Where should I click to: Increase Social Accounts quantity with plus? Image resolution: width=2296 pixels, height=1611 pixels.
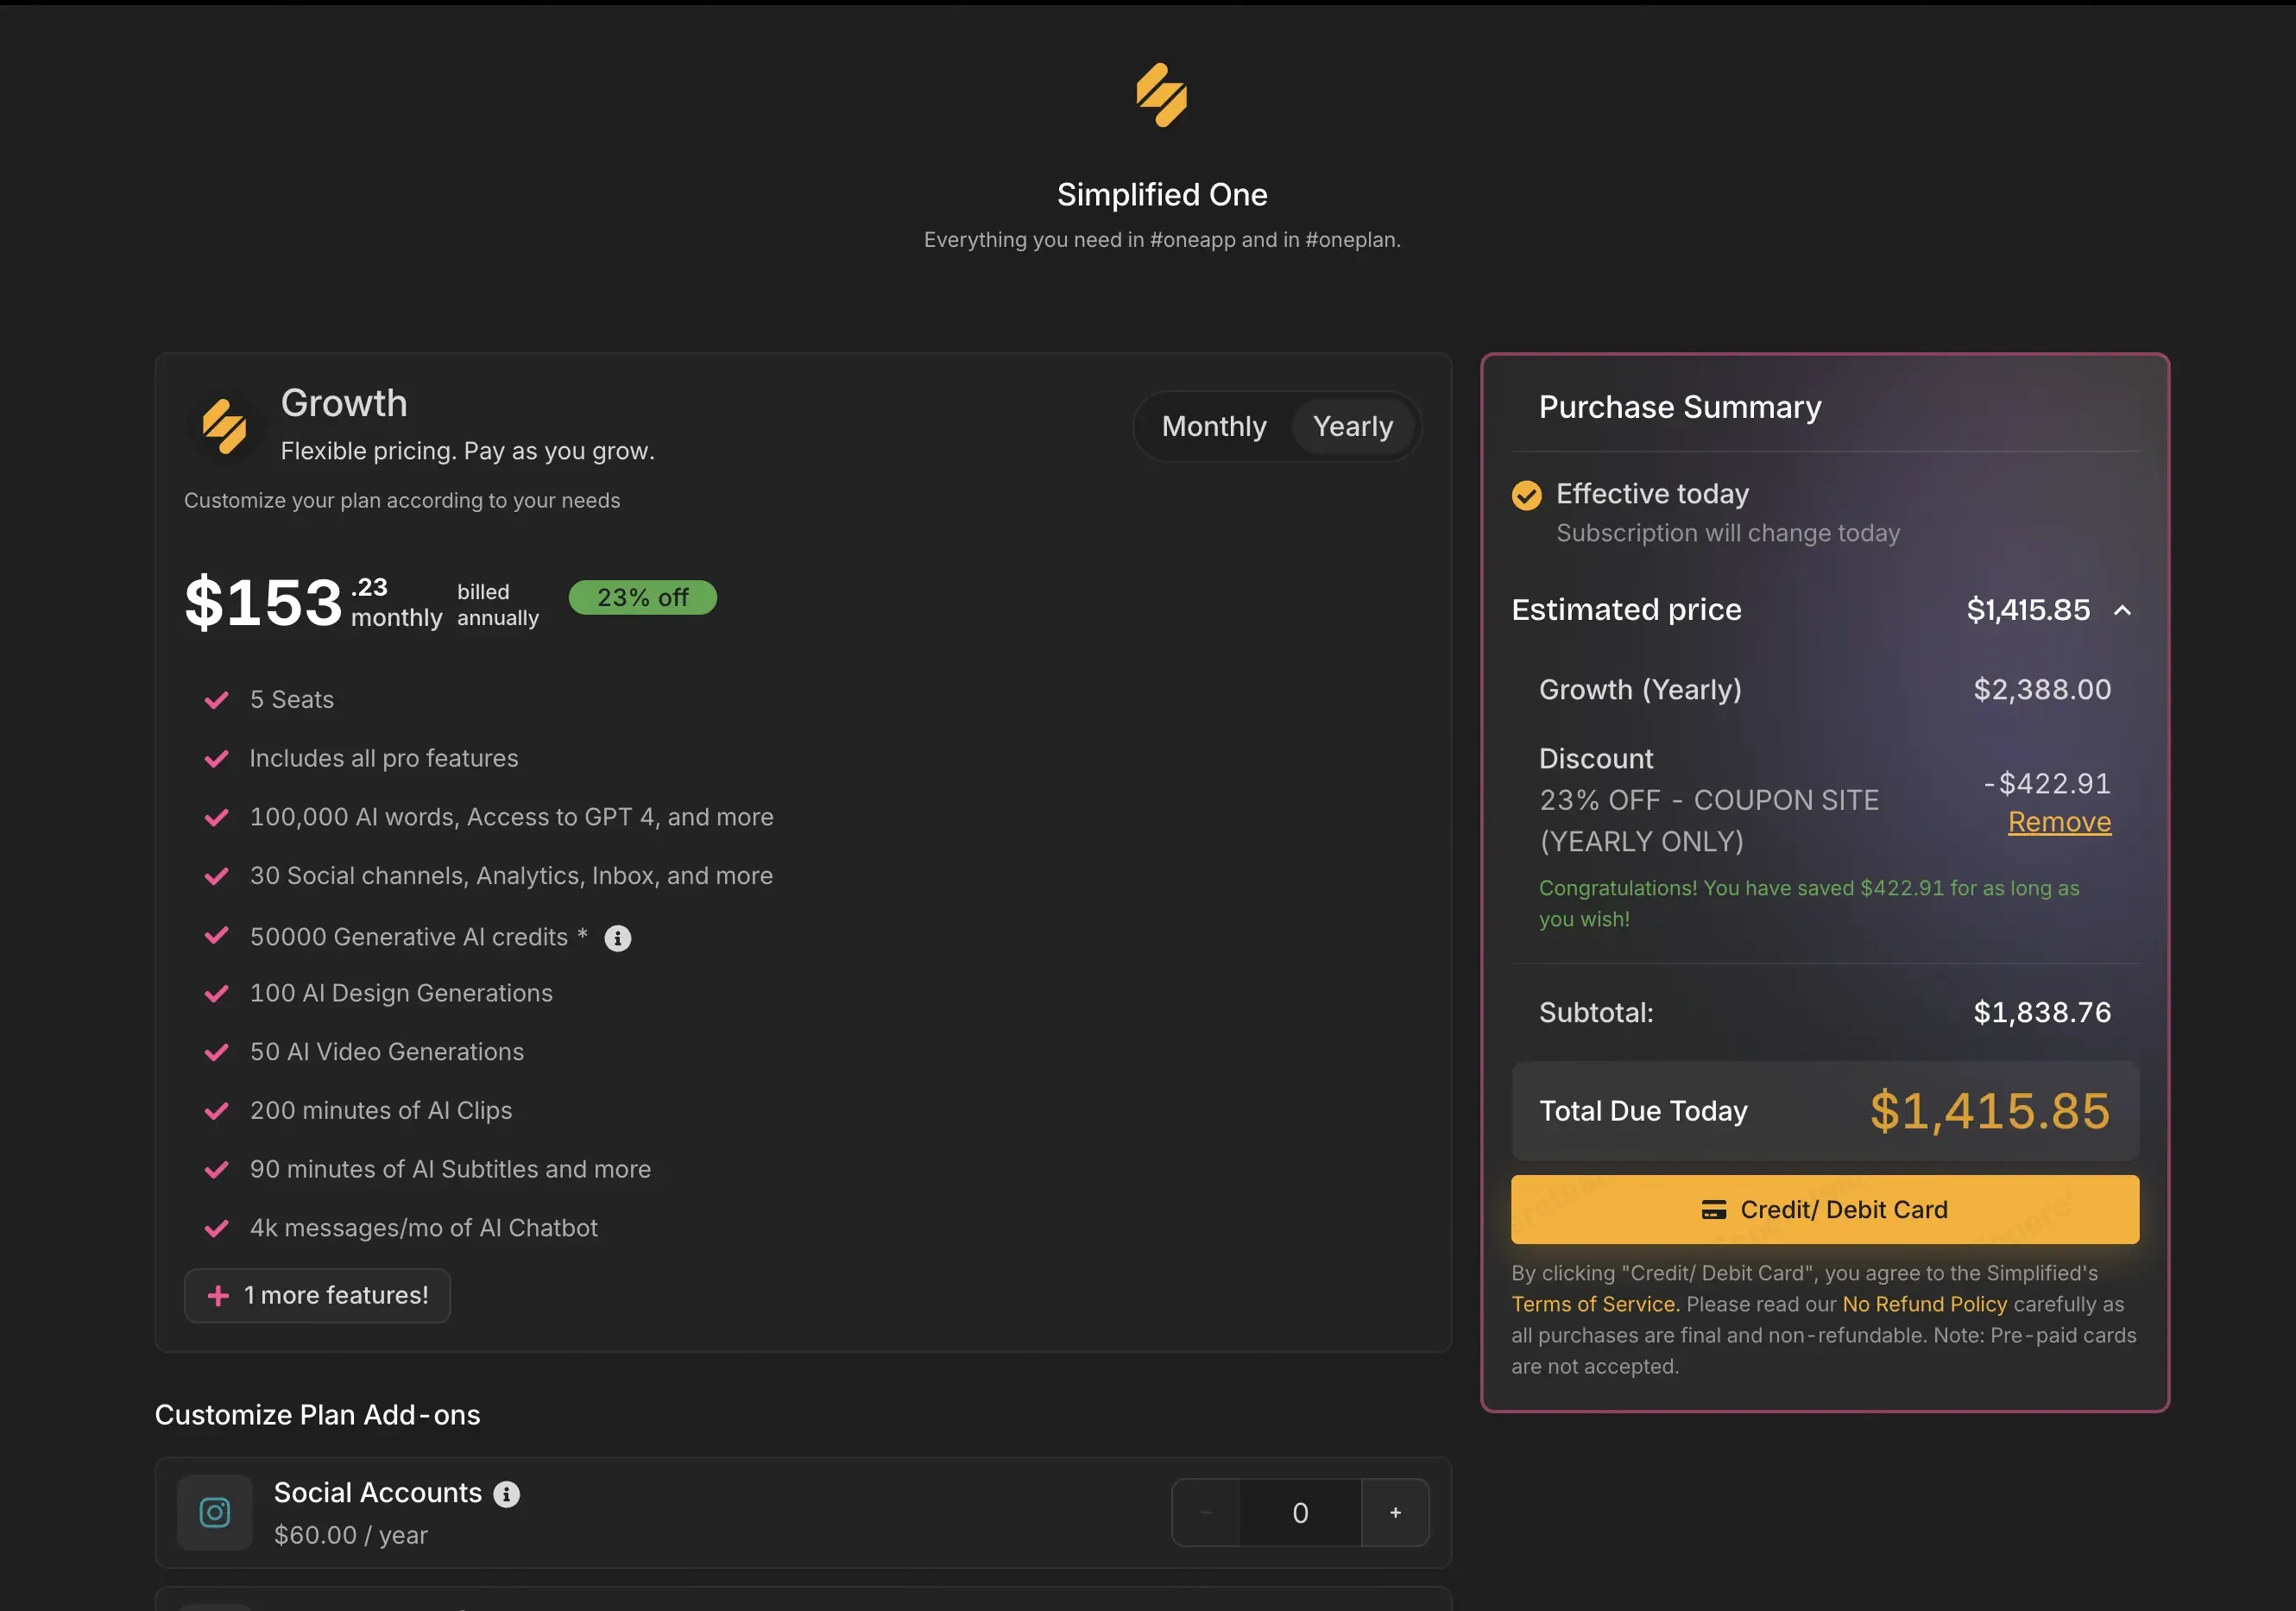click(x=1395, y=1513)
